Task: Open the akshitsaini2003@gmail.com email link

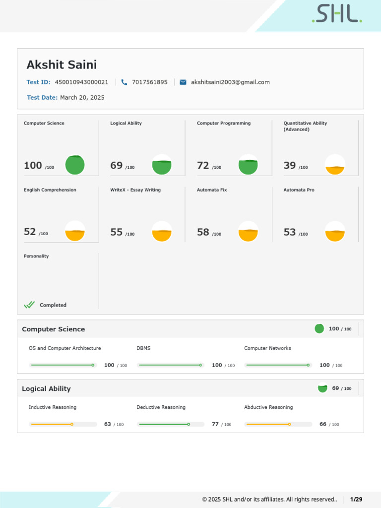Action: point(230,82)
